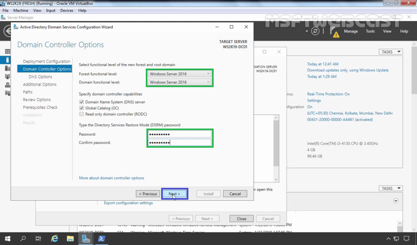This screenshot has width=417, height=245.
Task: Click the DSRM Password field
Action: pos(180,134)
